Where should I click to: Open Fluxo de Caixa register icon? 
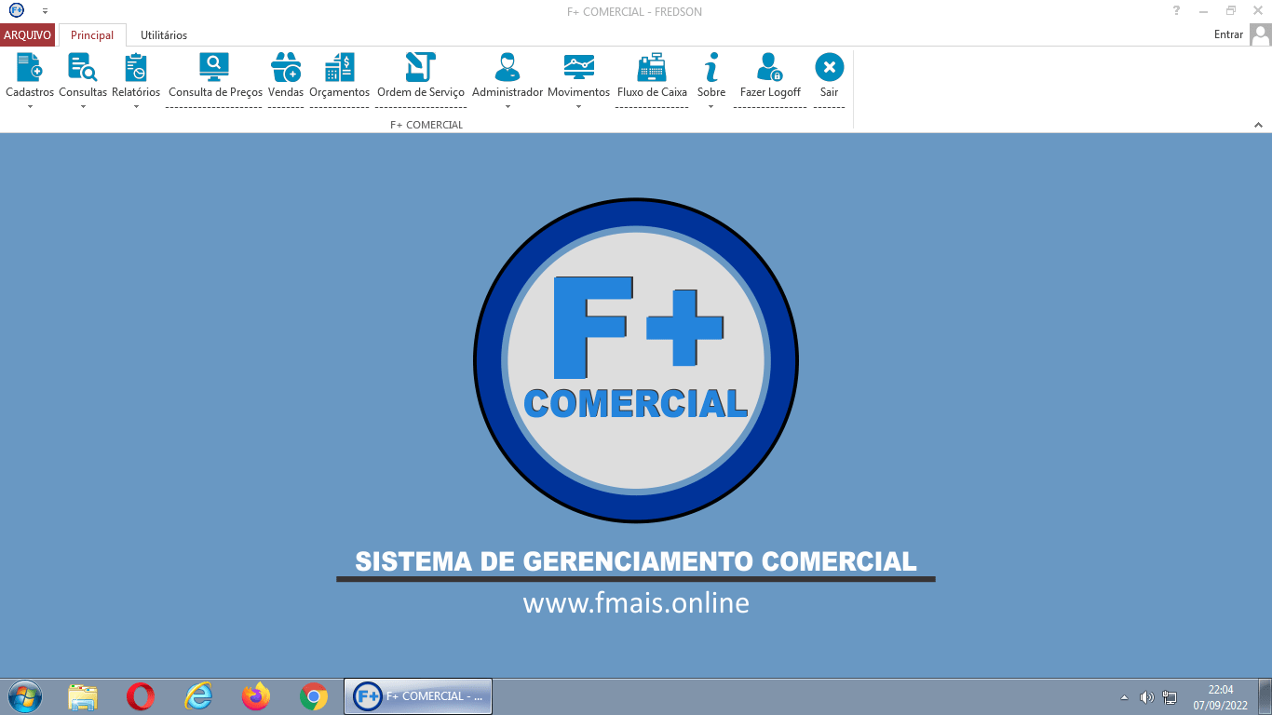tap(652, 68)
